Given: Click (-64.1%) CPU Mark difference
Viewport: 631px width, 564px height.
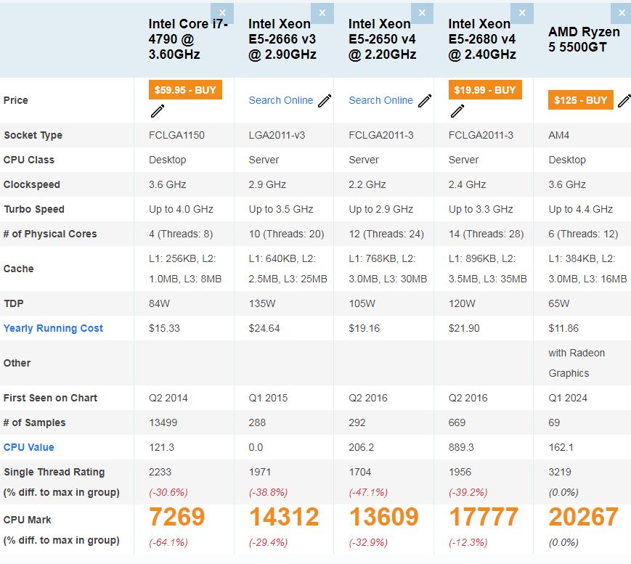Looking at the screenshot, I should (x=168, y=542).
